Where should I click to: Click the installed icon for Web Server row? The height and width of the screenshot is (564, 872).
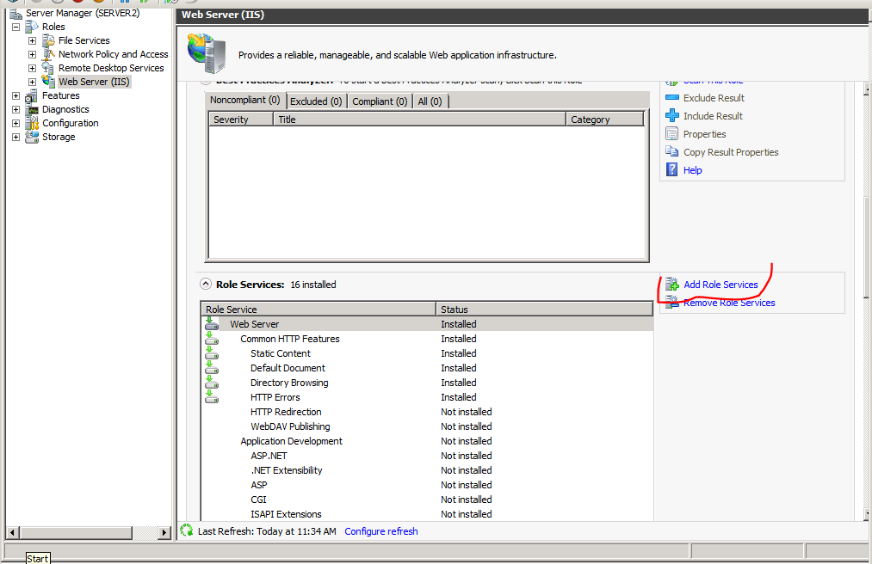211,323
